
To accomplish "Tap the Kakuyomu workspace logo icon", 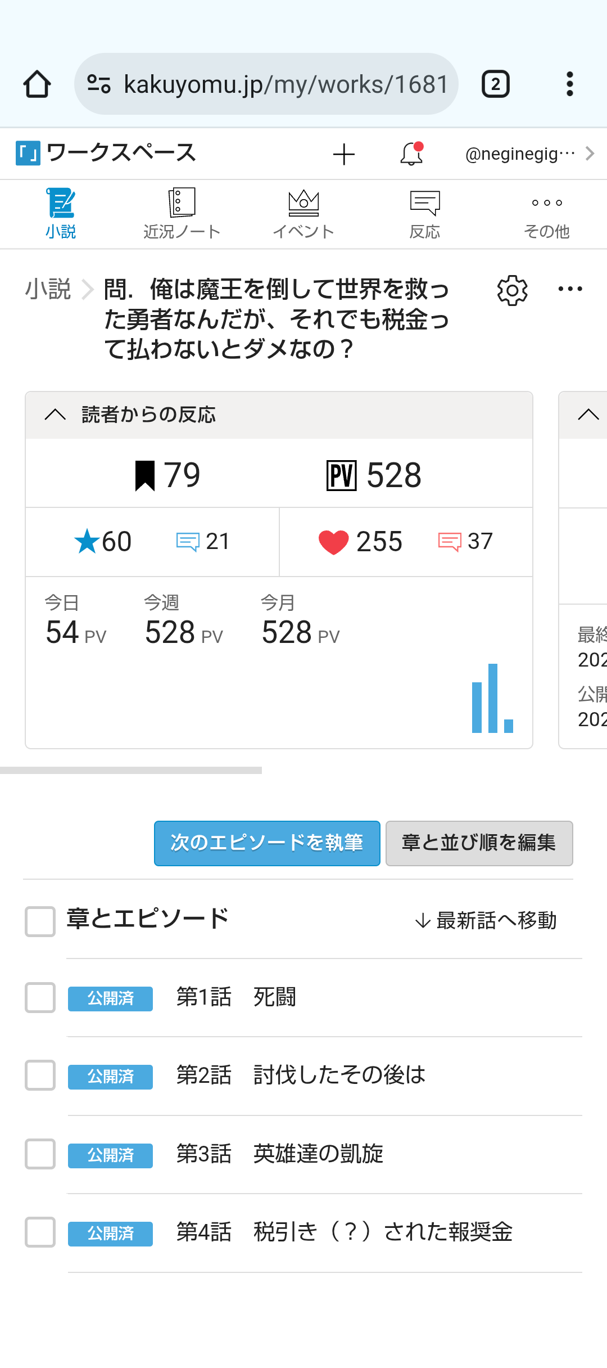I will point(28,153).
